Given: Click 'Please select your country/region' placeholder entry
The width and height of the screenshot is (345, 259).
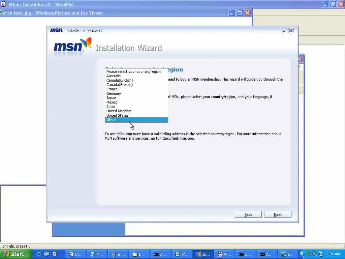Looking at the screenshot, I should pos(136,71).
